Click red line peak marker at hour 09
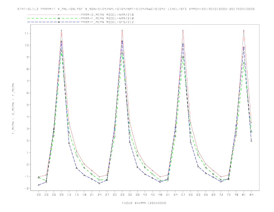 tap(61, 30)
